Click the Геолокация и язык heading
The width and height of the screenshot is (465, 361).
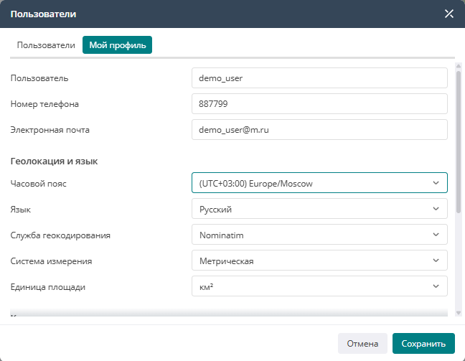point(54,161)
